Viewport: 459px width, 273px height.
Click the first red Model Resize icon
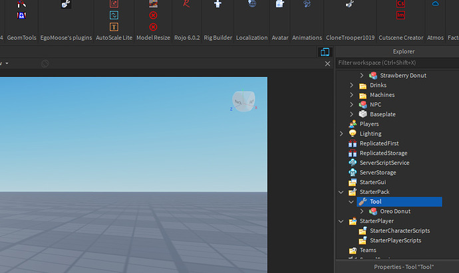point(153,15)
